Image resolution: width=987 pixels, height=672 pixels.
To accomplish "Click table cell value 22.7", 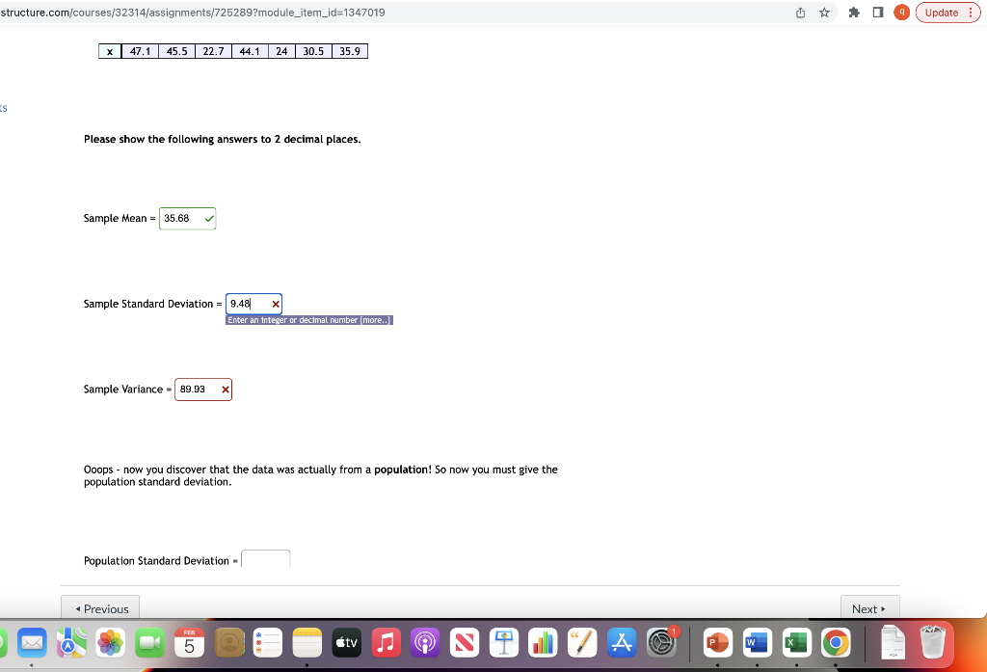I will point(213,52).
